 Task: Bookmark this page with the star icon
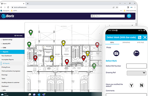pos(117,7)
